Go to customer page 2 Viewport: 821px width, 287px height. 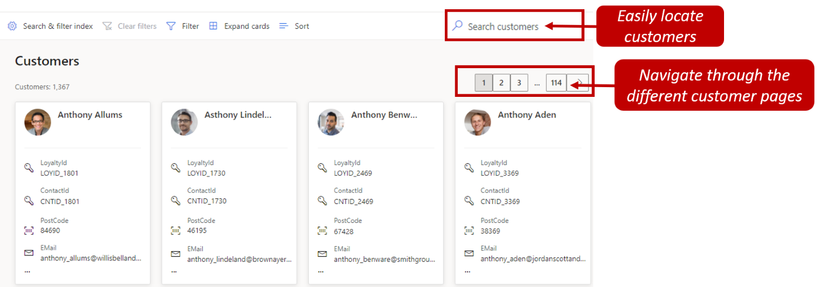click(501, 83)
